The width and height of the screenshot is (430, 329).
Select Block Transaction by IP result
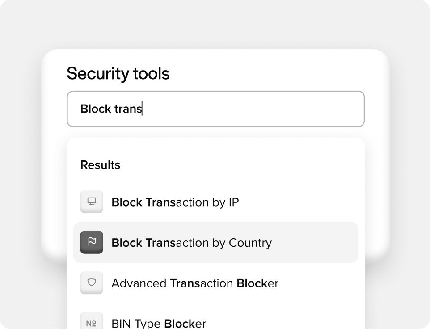tap(215, 202)
